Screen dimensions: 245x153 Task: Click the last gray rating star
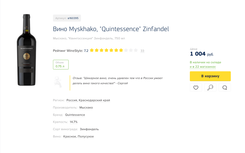(x=136, y=50)
